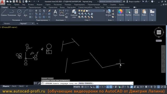Toggle grid display in status bar
This screenshot has width=167, height=94.
(82, 87)
